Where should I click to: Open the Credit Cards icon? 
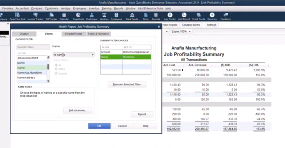(198, 17)
